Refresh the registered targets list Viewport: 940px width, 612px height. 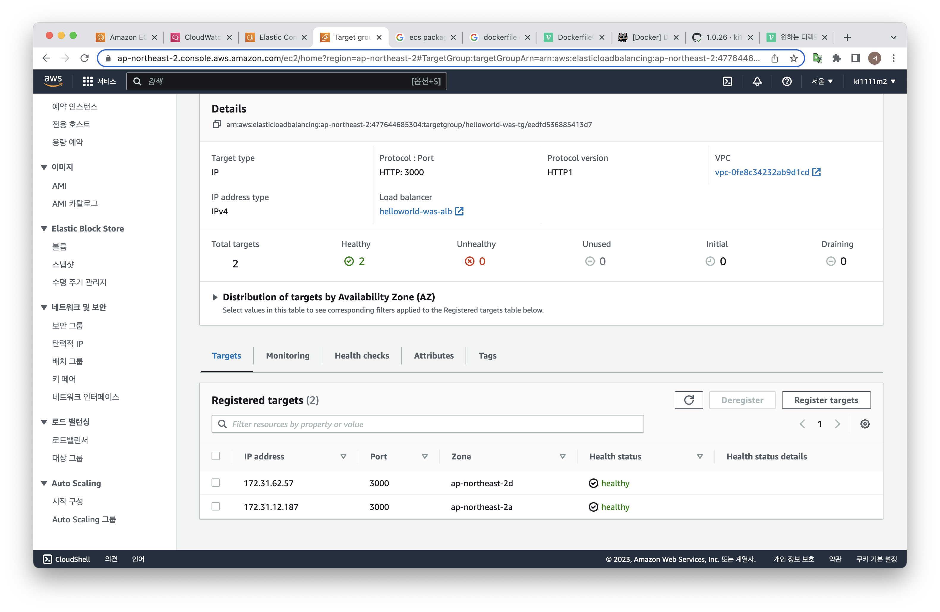pos(688,400)
